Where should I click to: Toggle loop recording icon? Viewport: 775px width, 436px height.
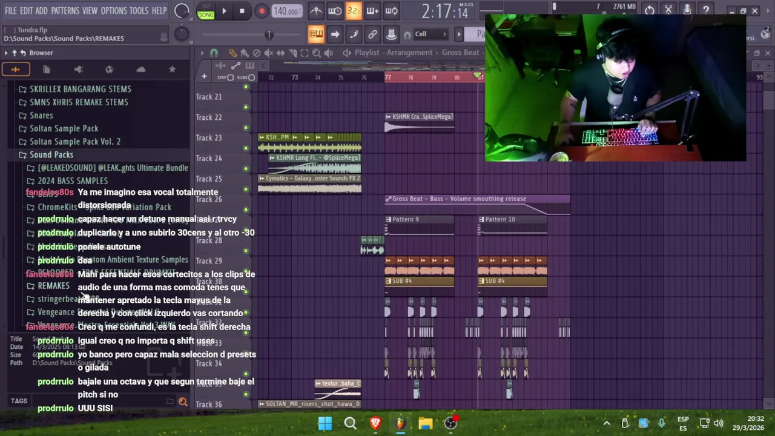pos(391,10)
